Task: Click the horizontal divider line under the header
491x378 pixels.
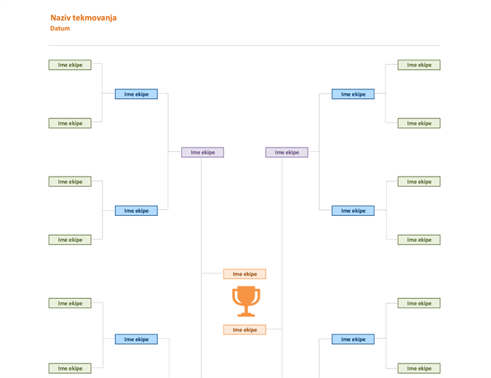Action: 244,45
